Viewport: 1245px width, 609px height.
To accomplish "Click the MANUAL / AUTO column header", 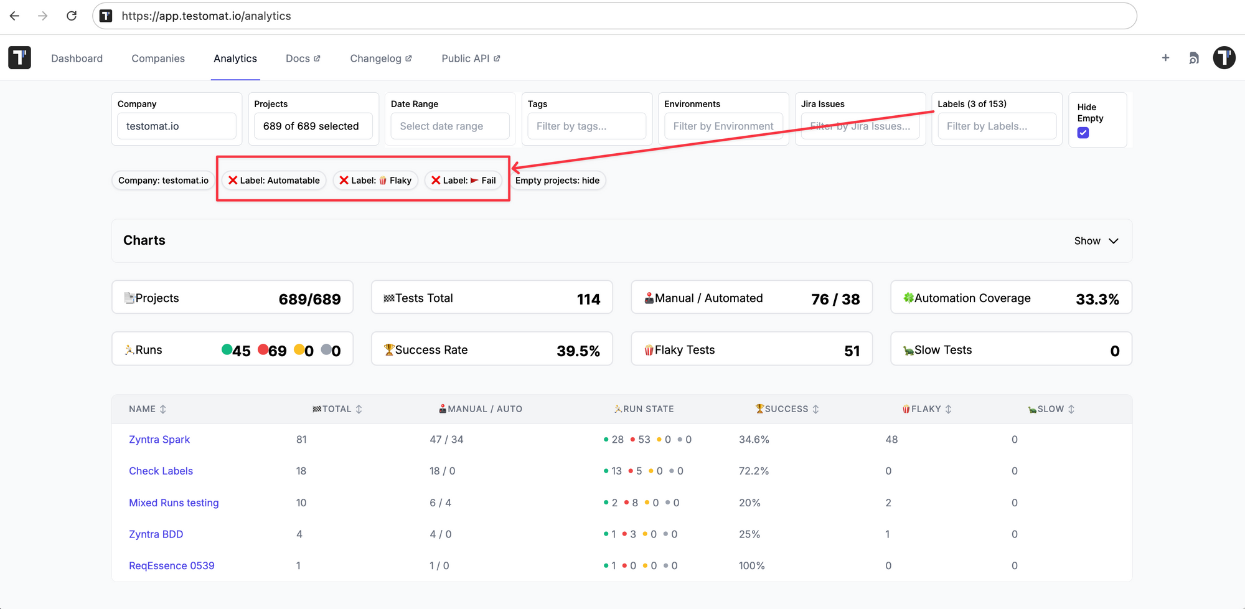I will click(x=481, y=409).
